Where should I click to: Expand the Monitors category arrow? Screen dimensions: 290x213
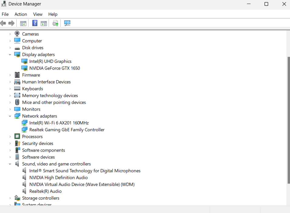pyautogui.click(x=10, y=109)
